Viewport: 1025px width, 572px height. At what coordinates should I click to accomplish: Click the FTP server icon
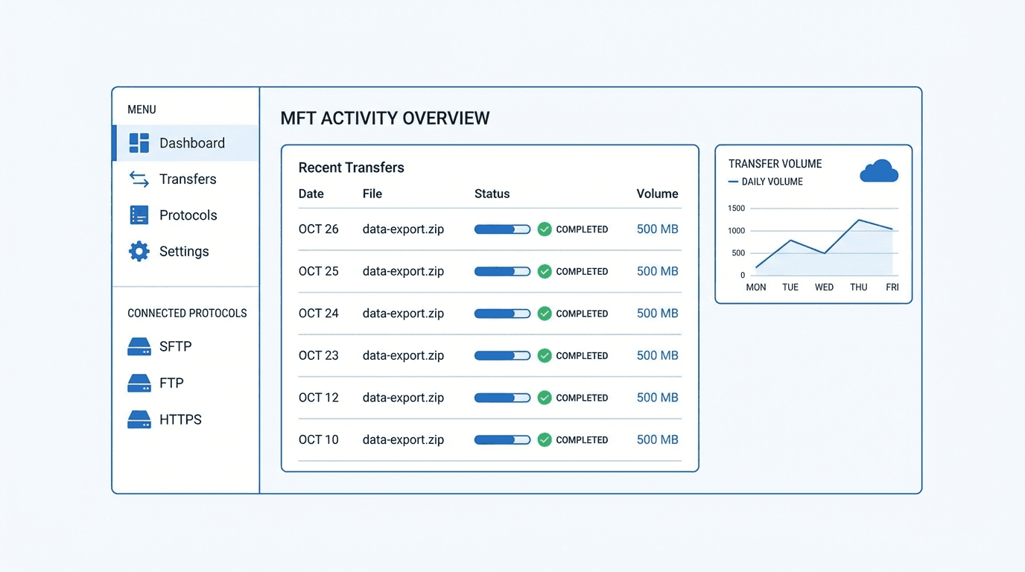click(x=139, y=383)
